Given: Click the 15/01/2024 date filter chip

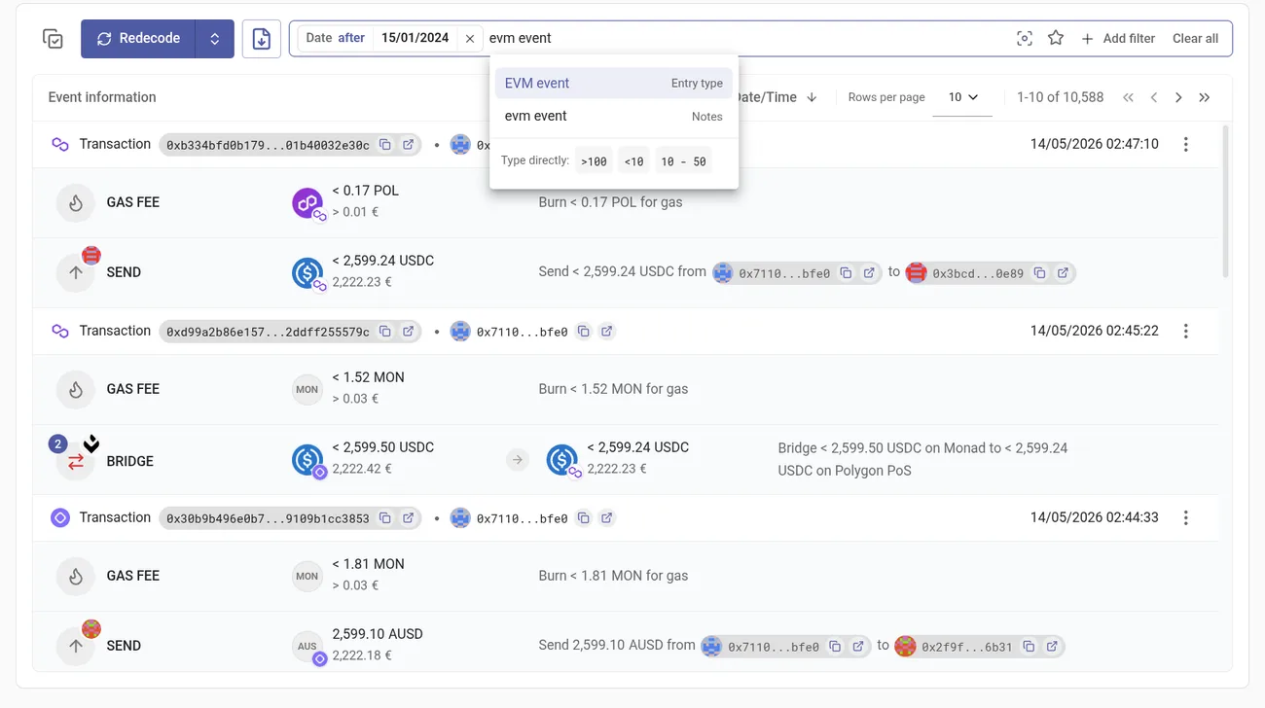Looking at the screenshot, I should coord(416,38).
